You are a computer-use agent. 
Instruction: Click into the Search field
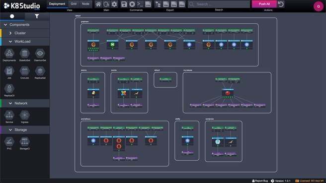coord(219,4)
